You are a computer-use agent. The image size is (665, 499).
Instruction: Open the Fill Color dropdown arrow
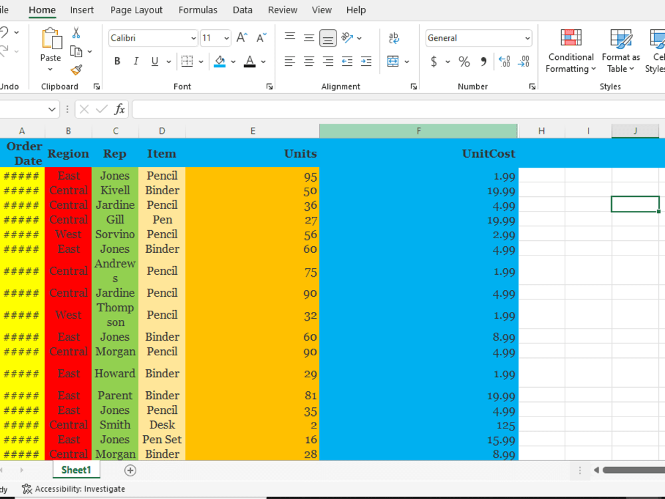pos(233,61)
